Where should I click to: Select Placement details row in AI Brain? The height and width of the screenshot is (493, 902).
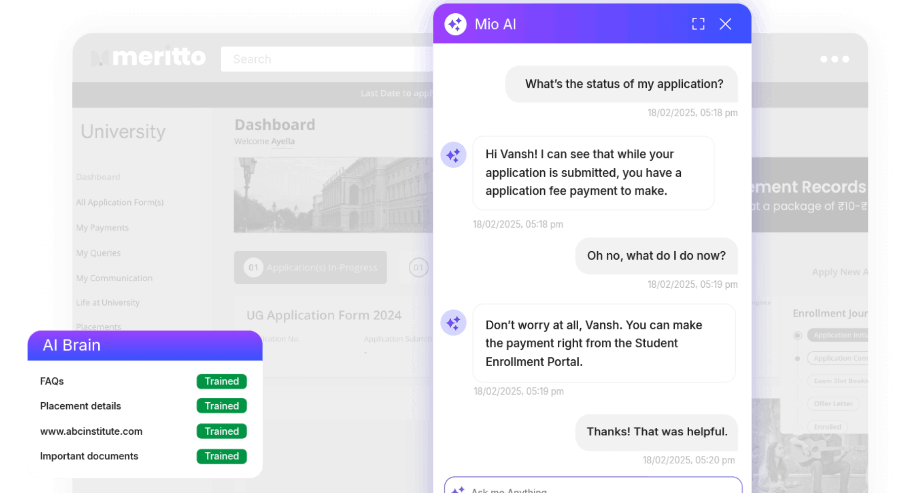click(144, 406)
